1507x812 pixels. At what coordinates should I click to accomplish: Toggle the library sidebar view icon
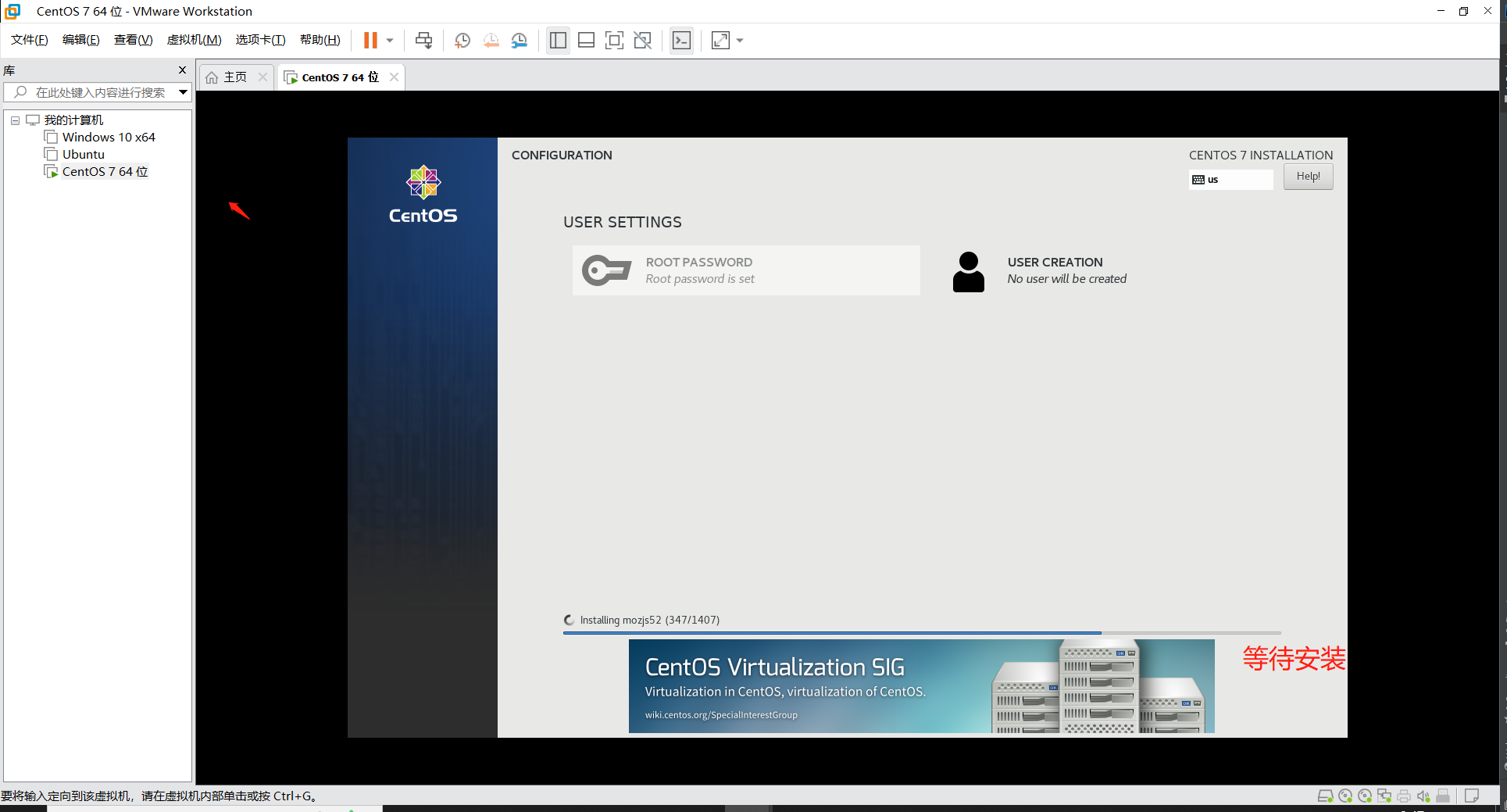coord(558,41)
